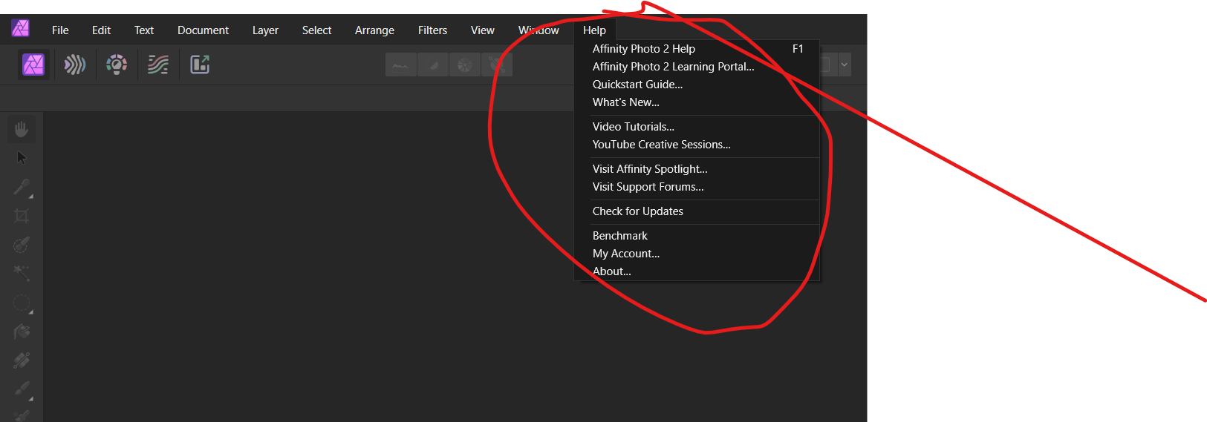Switch to the Tone Mapping Persona

pyautogui.click(x=158, y=65)
